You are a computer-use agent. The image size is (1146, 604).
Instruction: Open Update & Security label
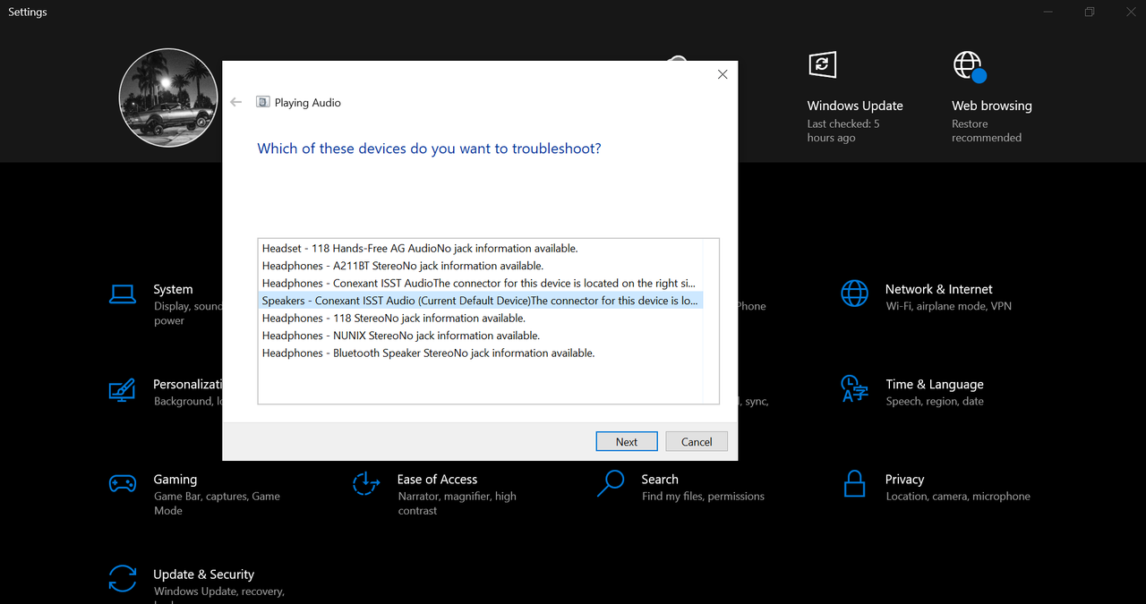[203, 574]
